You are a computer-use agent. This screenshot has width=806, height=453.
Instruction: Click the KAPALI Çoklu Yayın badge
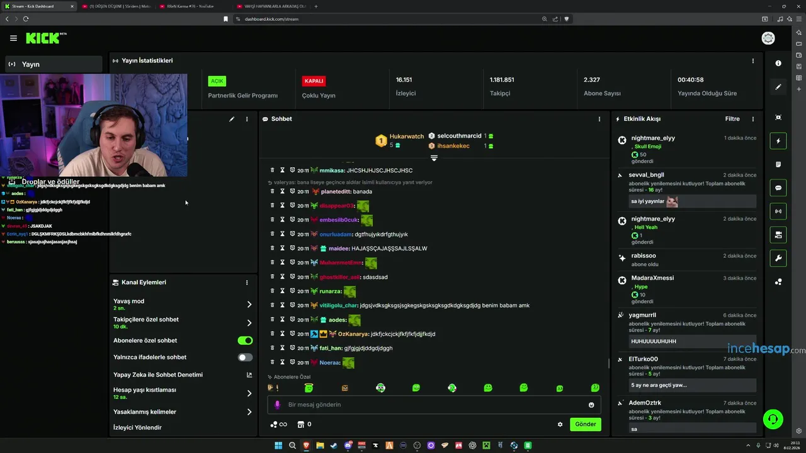pos(314,81)
